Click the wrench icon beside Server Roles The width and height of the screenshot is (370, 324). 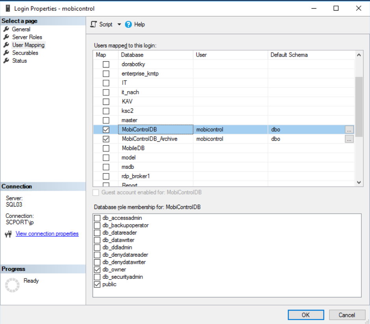click(x=6, y=37)
